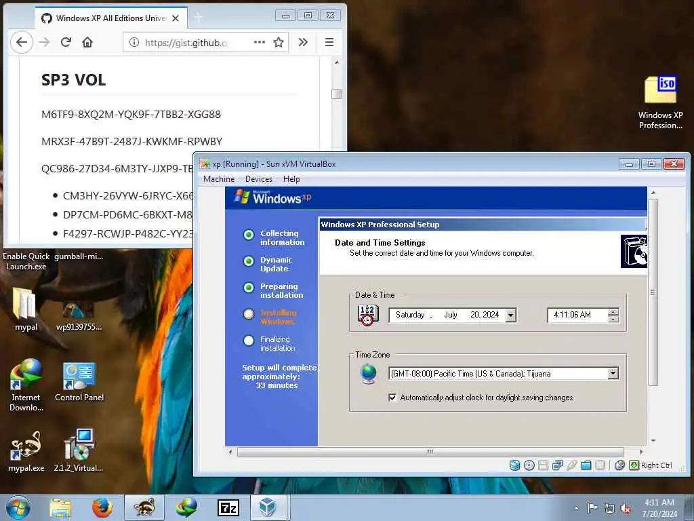The height and width of the screenshot is (521, 694).
Task: Click key M6TF9-8XQ2M-YQK9F-7TBB2-XGG88
Action: (x=131, y=114)
